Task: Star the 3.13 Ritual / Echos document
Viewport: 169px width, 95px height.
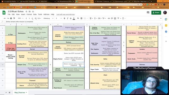Action: pos(26,12)
